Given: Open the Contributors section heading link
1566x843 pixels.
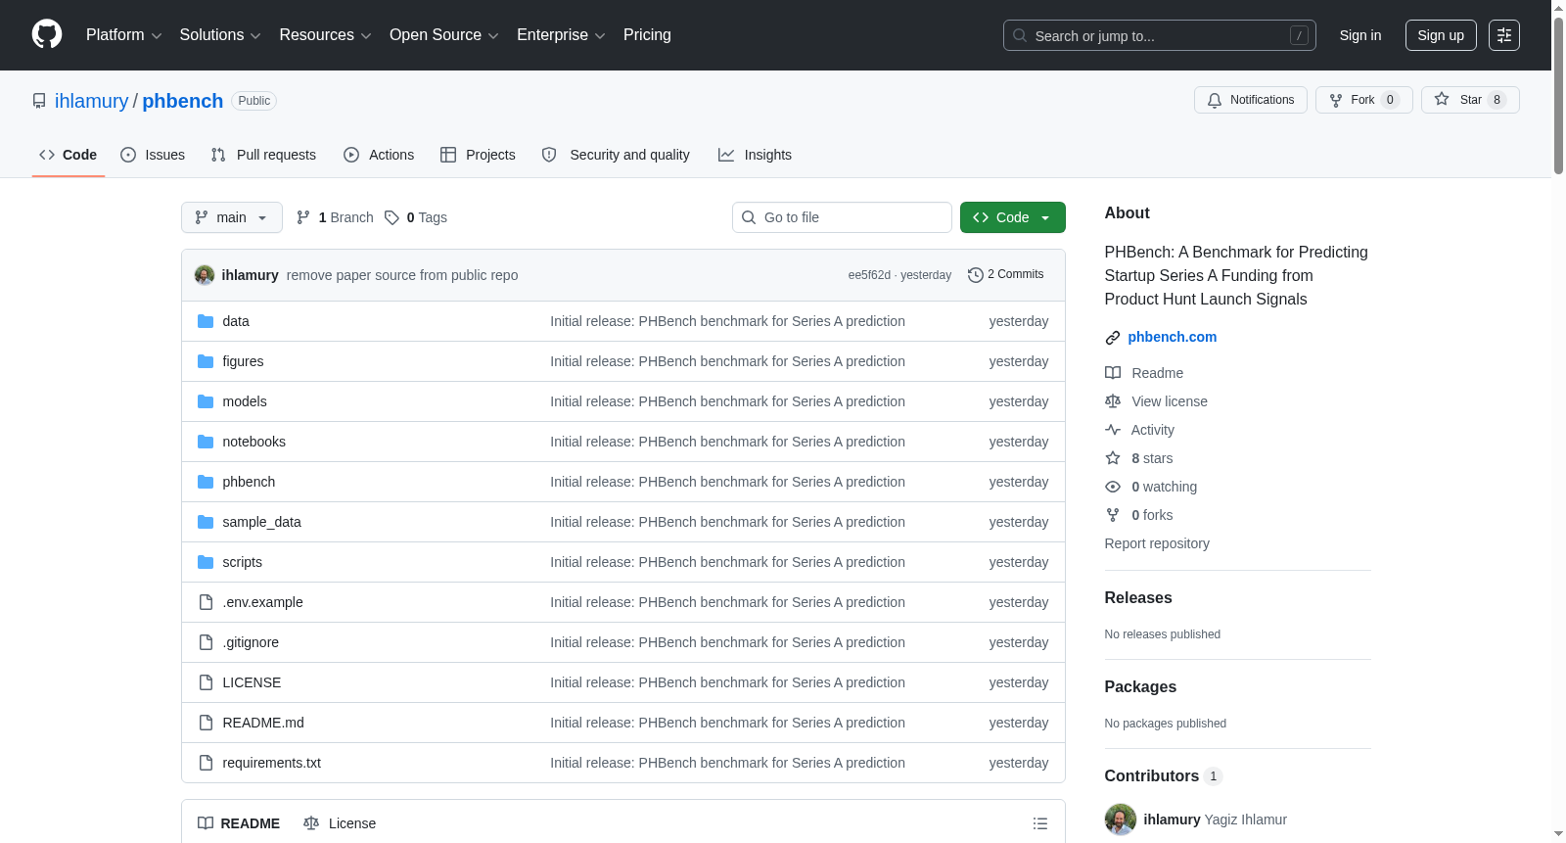Looking at the screenshot, I should tap(1164, 776).
